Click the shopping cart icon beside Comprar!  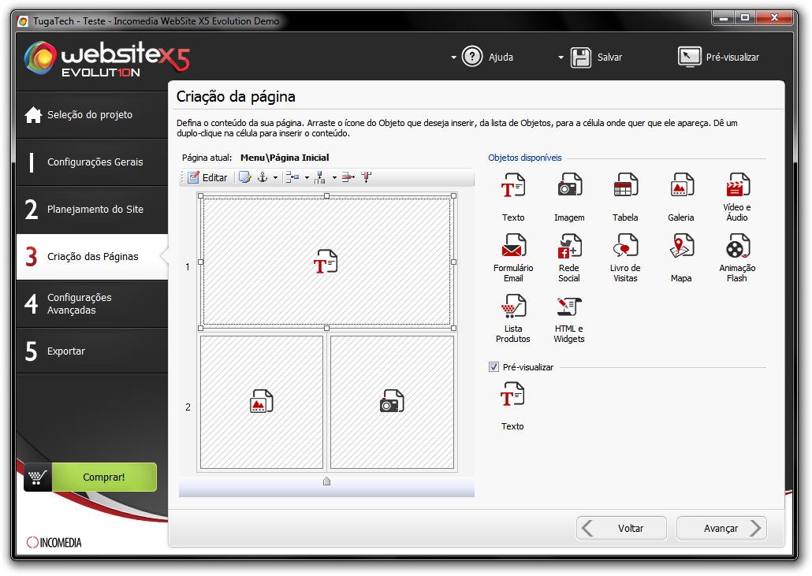37,477
